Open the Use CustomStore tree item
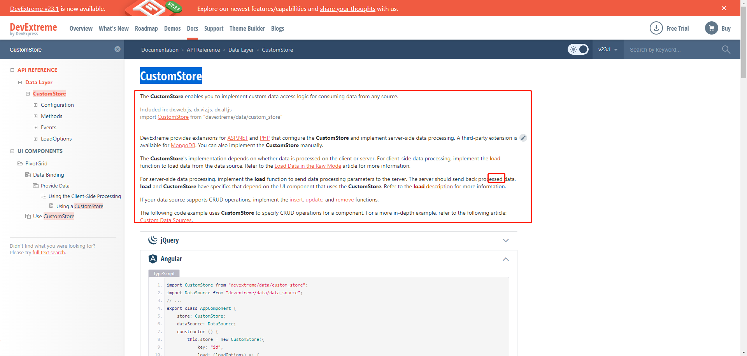The height and width of the screenshot is (356, 747). click(x=54, y=216)
